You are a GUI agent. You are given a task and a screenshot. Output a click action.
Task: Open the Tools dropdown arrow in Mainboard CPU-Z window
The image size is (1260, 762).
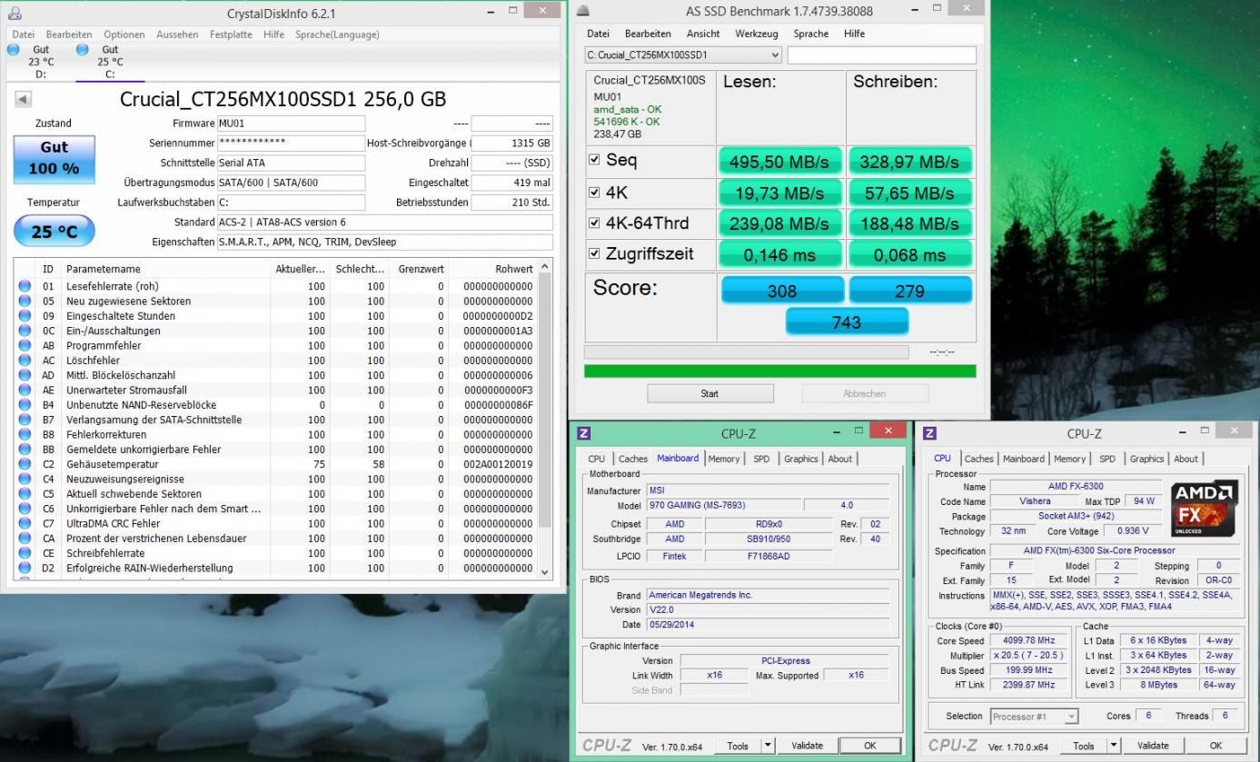coord(767,746)
